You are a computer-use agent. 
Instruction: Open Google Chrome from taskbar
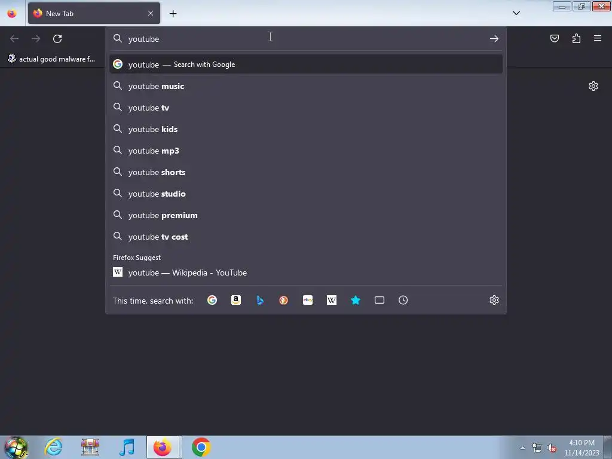pos(201,447)
